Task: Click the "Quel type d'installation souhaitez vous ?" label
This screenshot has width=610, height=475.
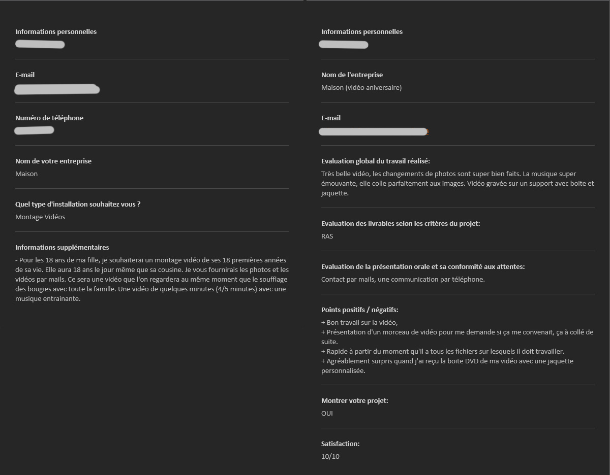Action: click(78, 205)
